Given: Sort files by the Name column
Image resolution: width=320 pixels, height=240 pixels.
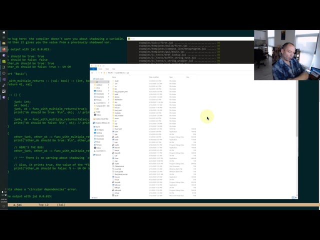Looking at the screenshot, I should (x=114, y=77).
